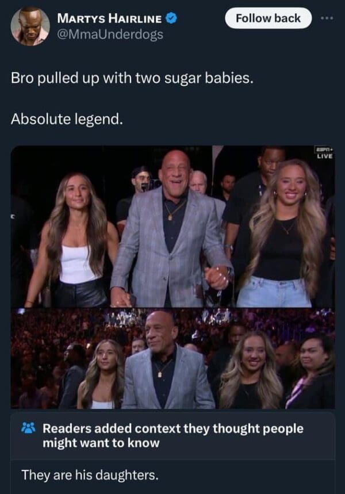345x494 pixels.
Task: Open the three-dot more options menu
Action: coord(327,18)
